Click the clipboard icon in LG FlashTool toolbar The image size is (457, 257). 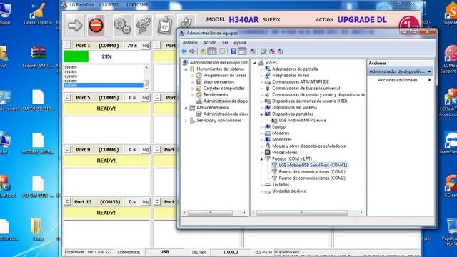[x=165, y=26]
